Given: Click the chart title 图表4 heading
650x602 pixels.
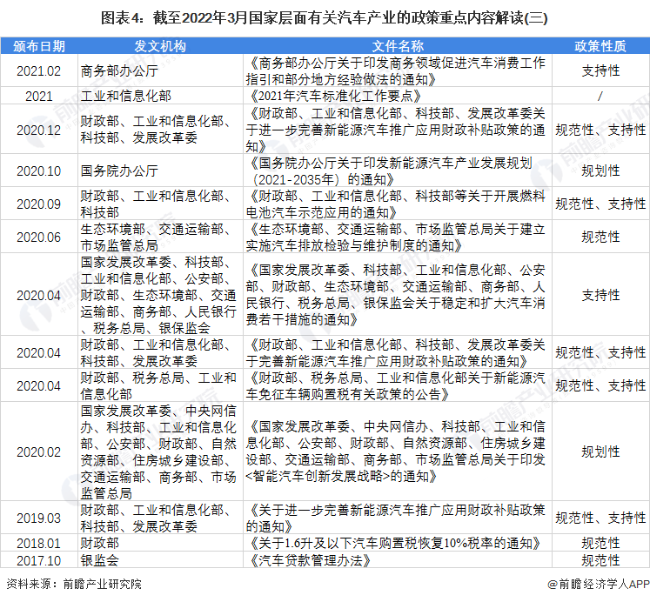Looking at the screenshot, I should (x=325, y=17).
